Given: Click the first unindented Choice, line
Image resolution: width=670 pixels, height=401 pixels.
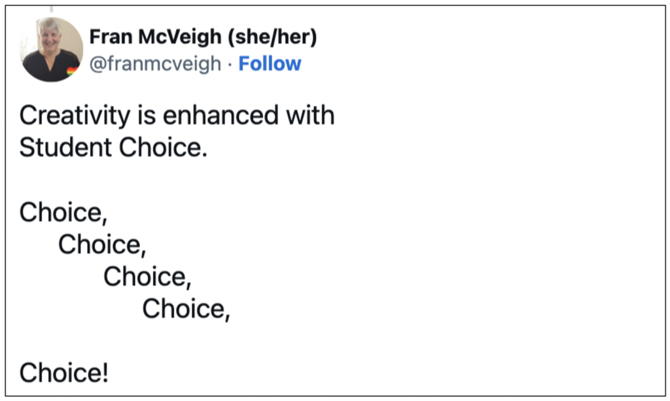Looking at the screenshot, I should tap(63, 213).
